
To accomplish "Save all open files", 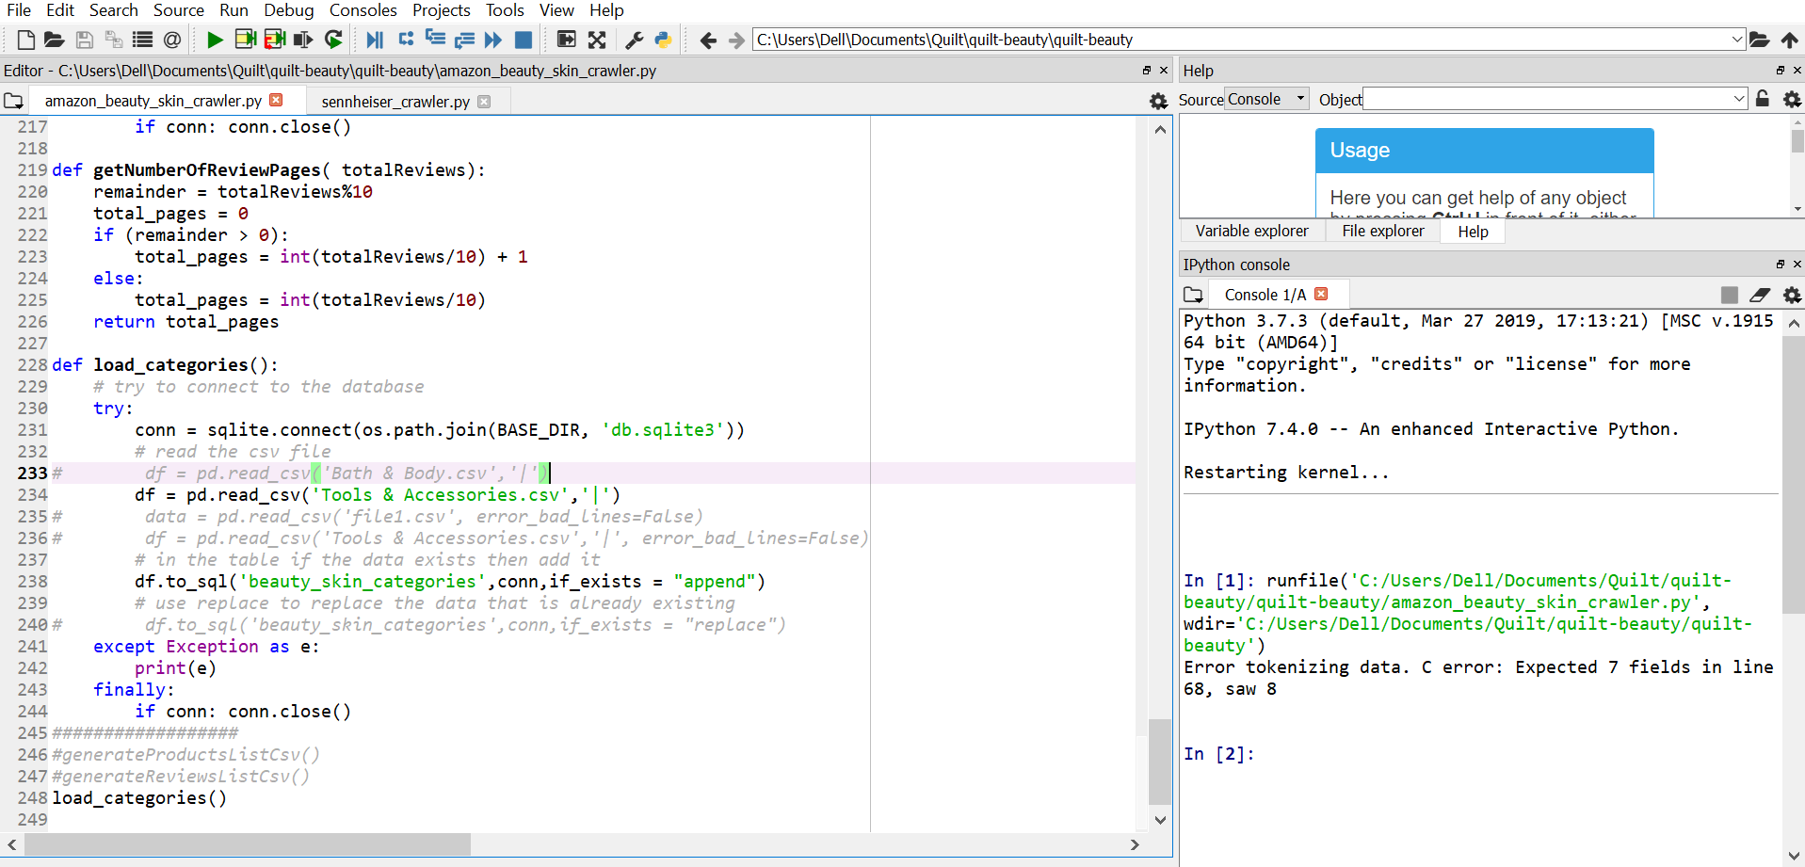I will pos(114,40).
